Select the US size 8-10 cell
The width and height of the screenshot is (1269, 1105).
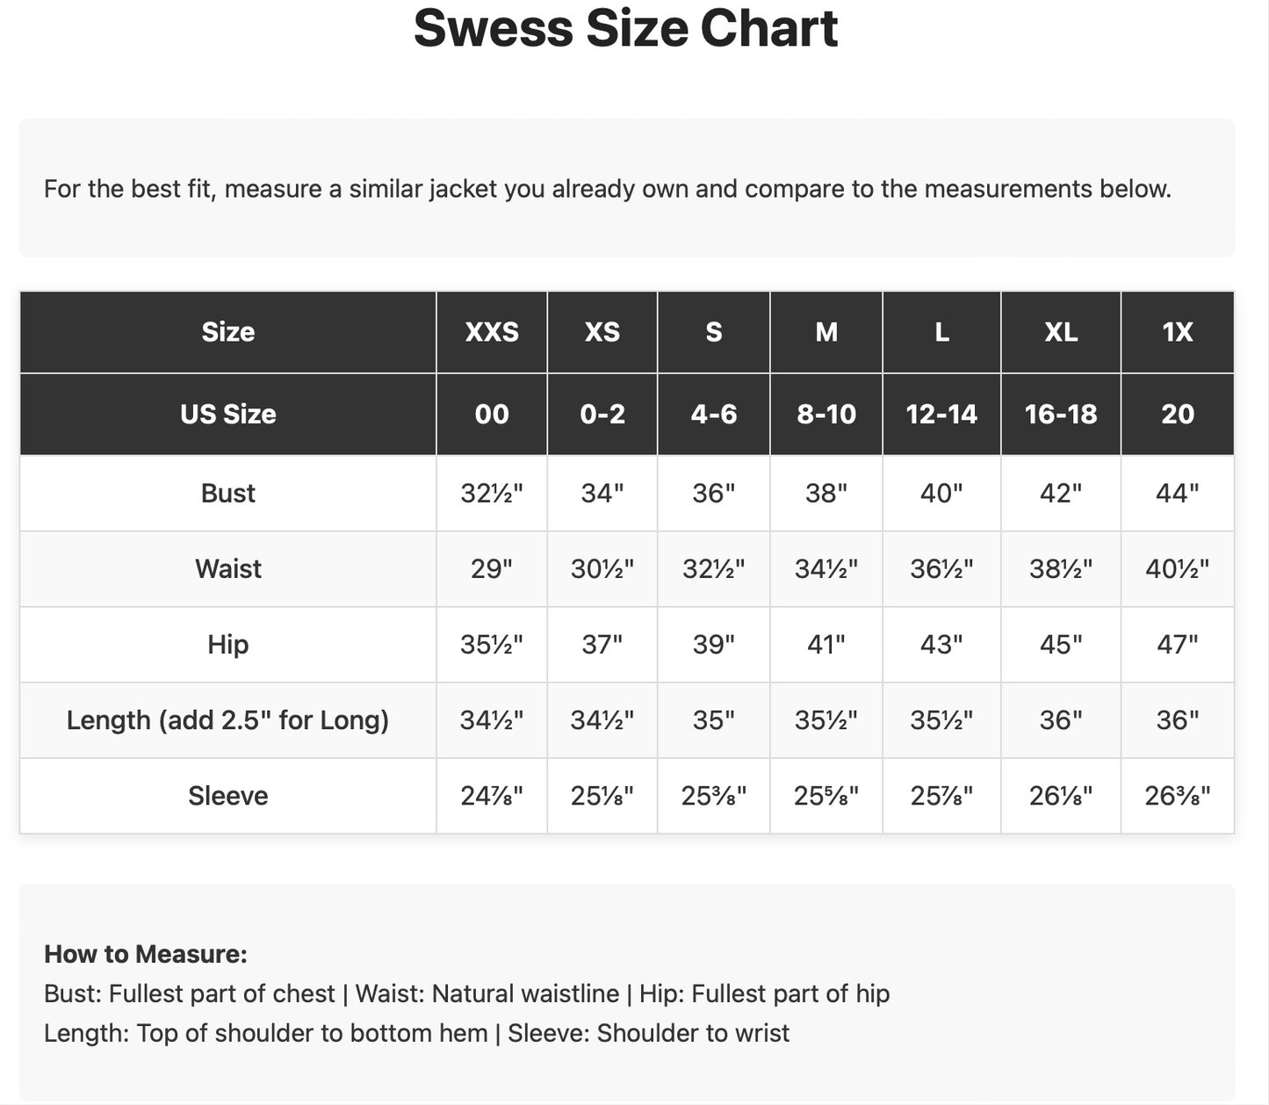(826, 414)
